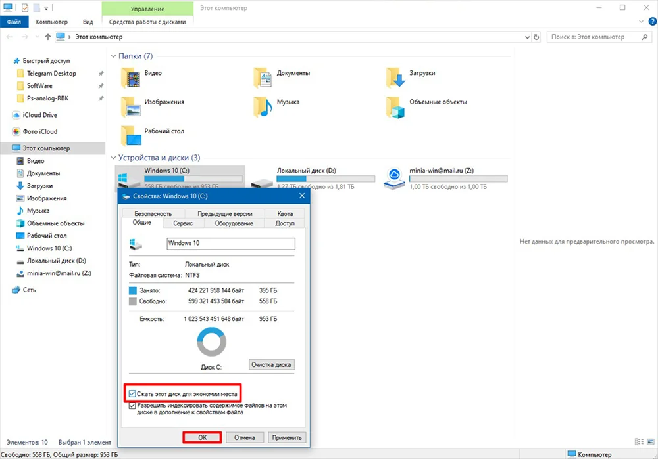
Task: Select Локальный диск (D:) drive icon
Action: tap(263, 179)
